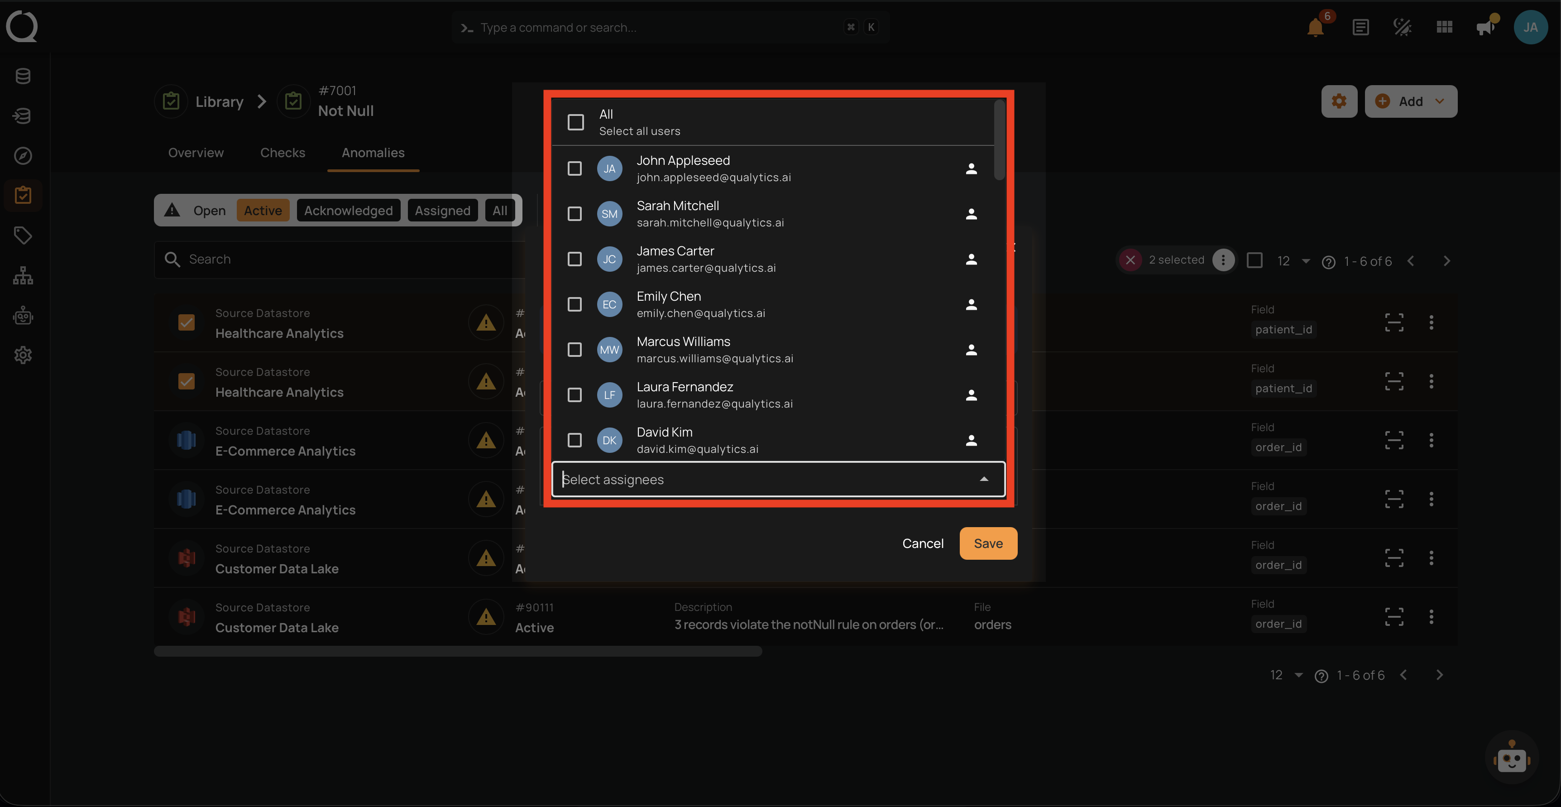Open the notifications bell

coord(1316,27)
